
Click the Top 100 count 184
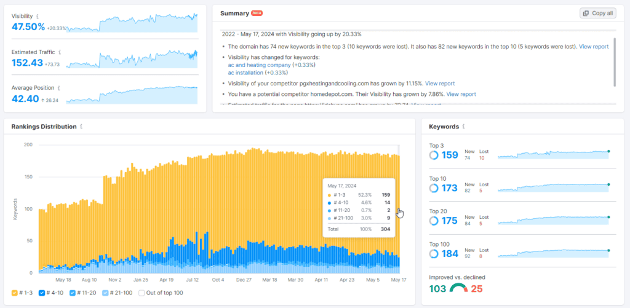tap(450, 254)
